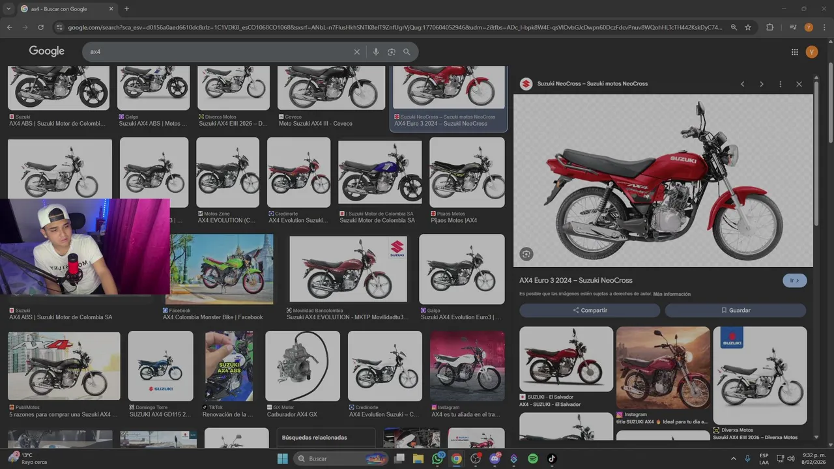The height and width of the screenshot is (469, 834).
Task: Open File Explorer from taskbar
Action: [418, 459]
